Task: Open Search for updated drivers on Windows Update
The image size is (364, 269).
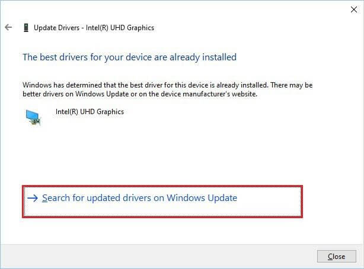Action: [x=139, y=198]
